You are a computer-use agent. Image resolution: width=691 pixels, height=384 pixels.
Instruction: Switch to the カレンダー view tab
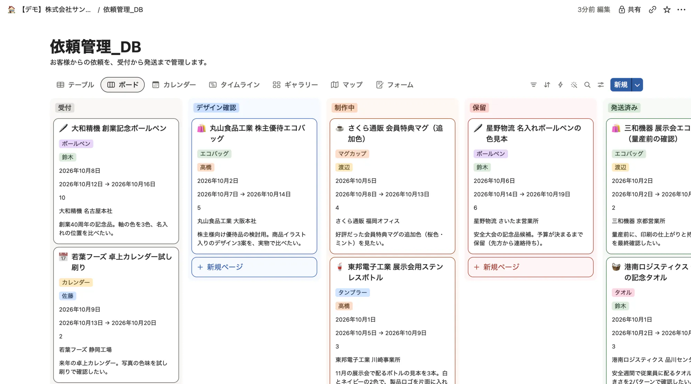pyautogui.click(x=174, y=85)
